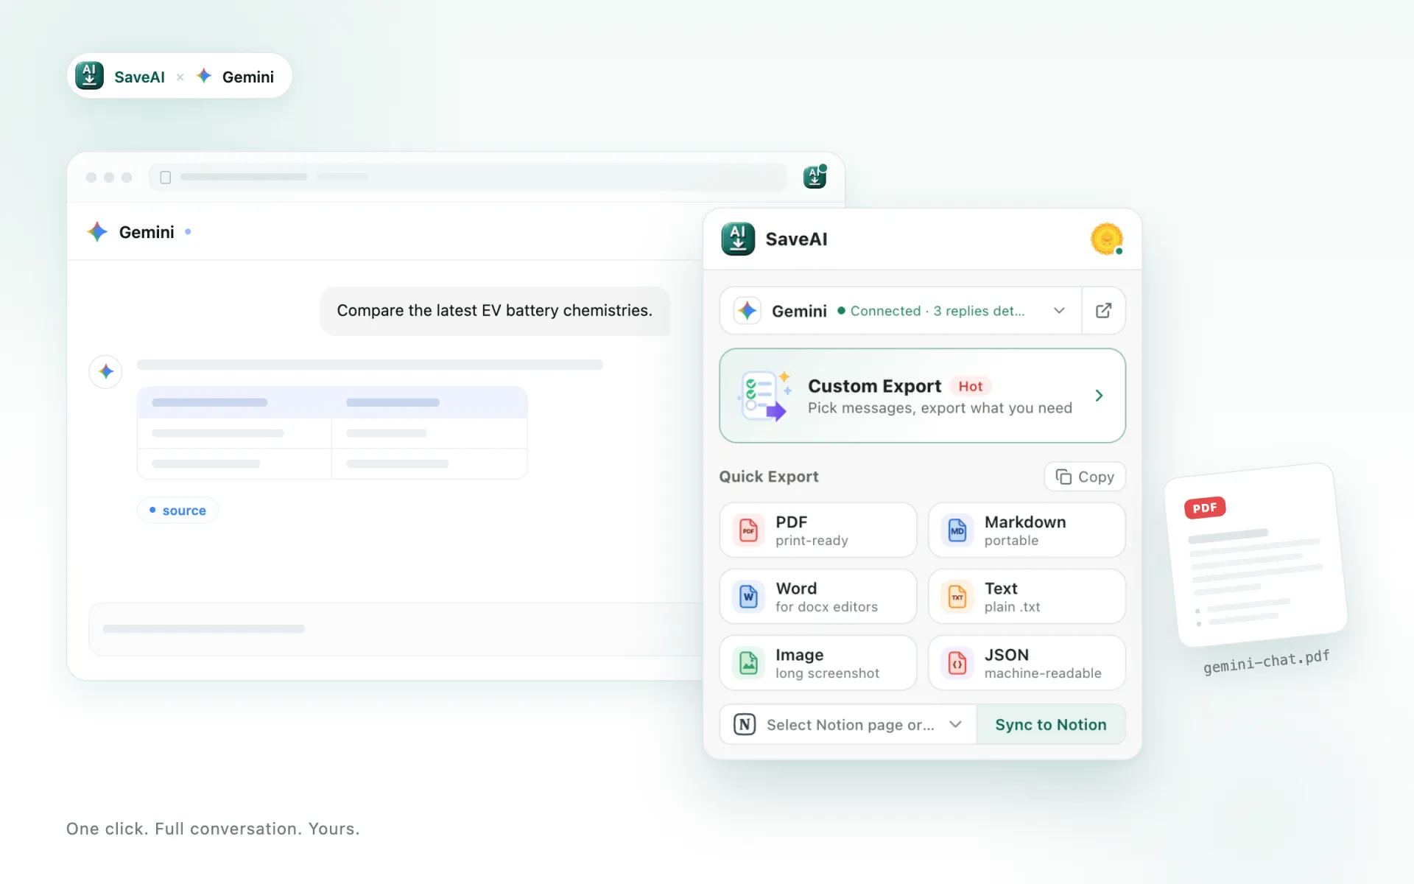Click the browser address bar
The width and height of the screenshot is (1414, 884).
[x=468, y=177]
